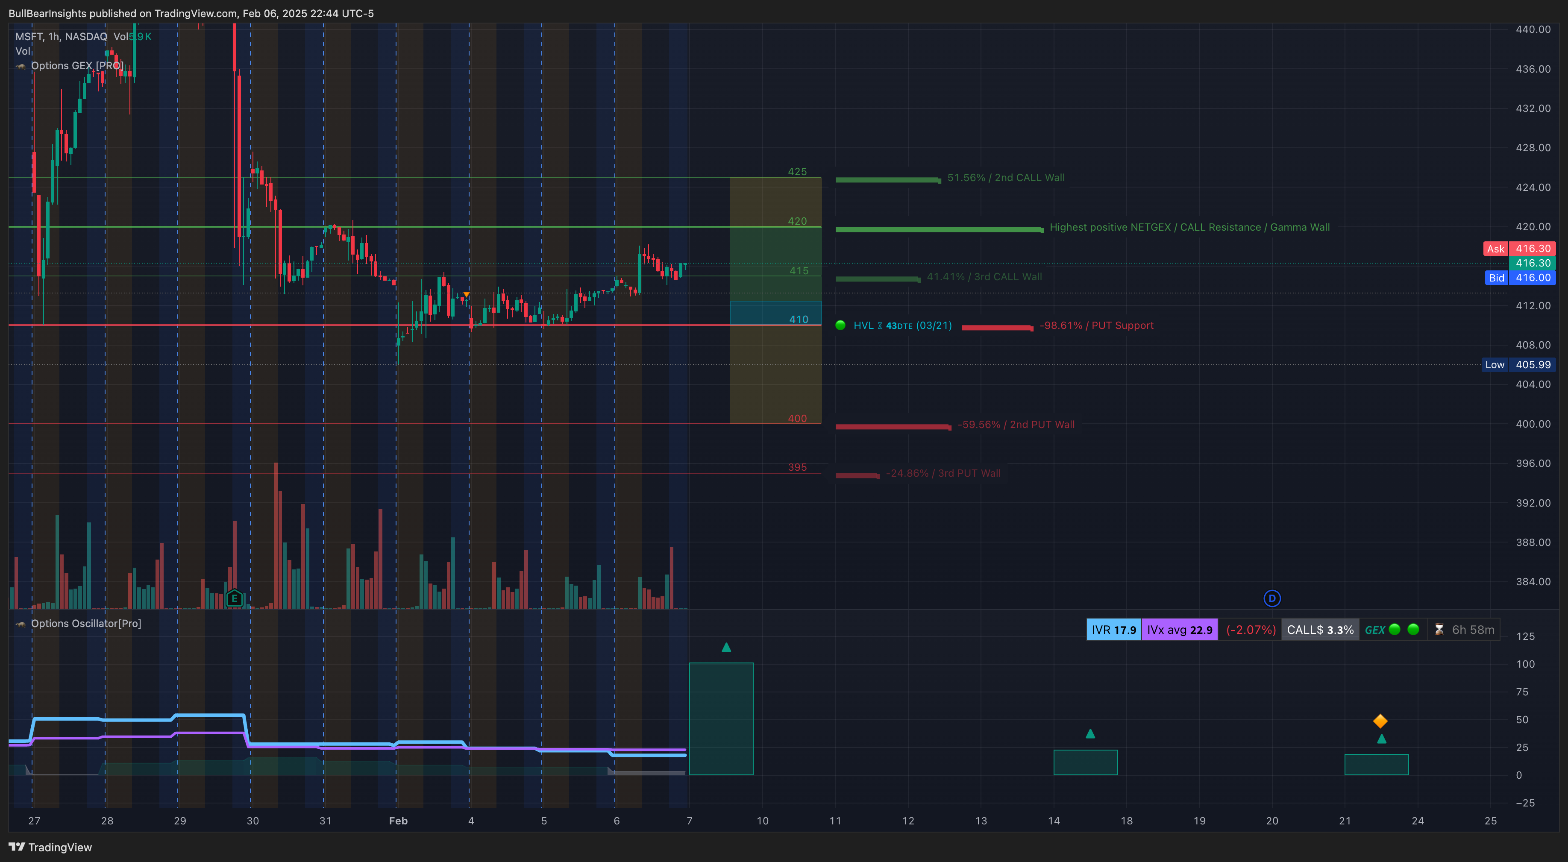Click the dividend D marker
Image resolution: width=1568 pixels, height=862 pixels.
click(1271, 598)
